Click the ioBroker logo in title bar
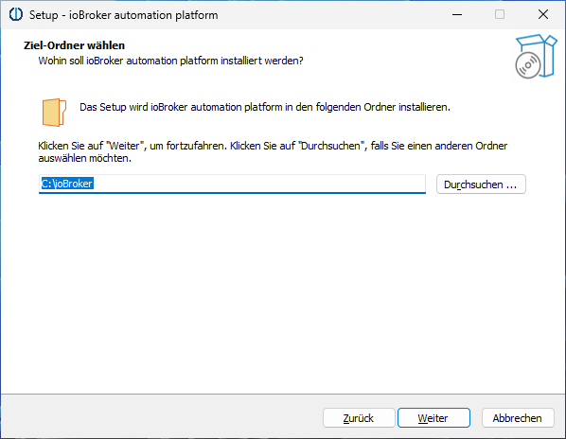This screenshot has height=439, width=566. [16, 14]
